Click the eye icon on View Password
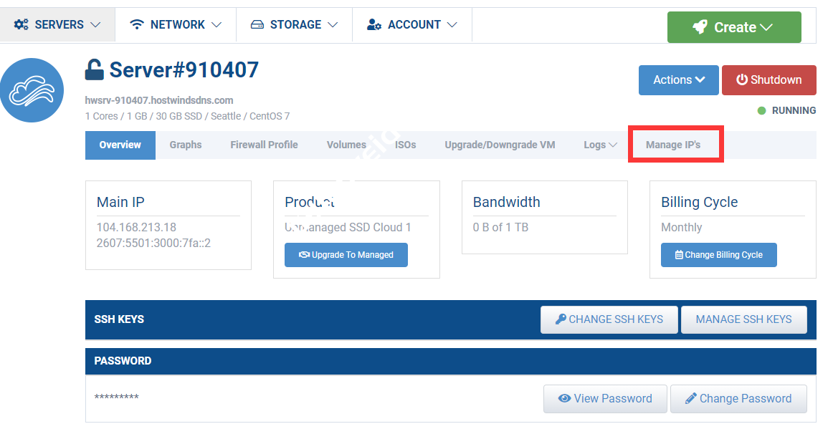 coord(564,398)
